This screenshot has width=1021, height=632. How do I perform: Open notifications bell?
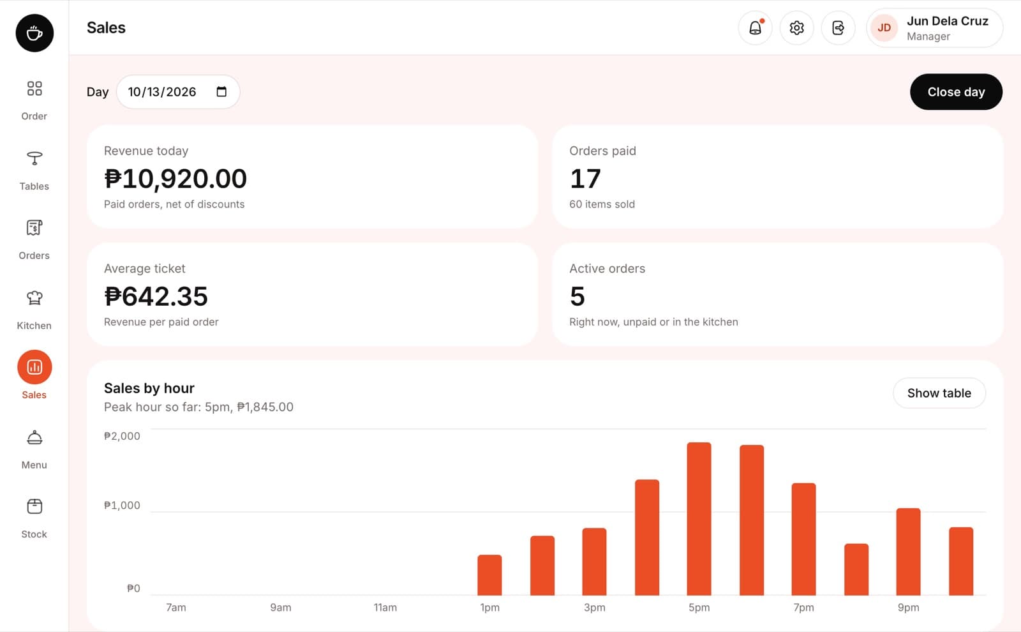click(755, 28)
